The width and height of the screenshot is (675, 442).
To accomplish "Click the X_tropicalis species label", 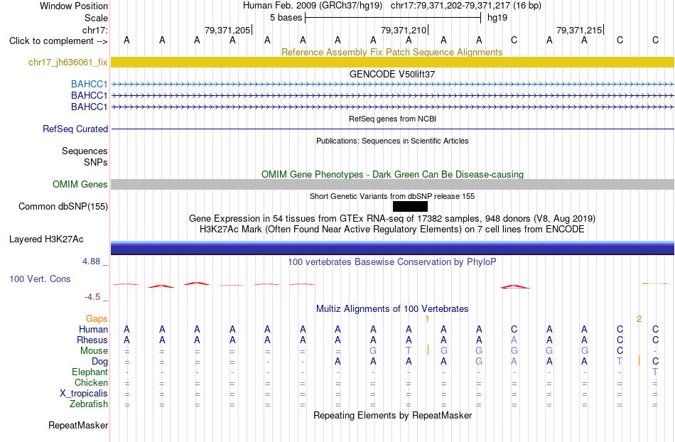I will (84, 394).
